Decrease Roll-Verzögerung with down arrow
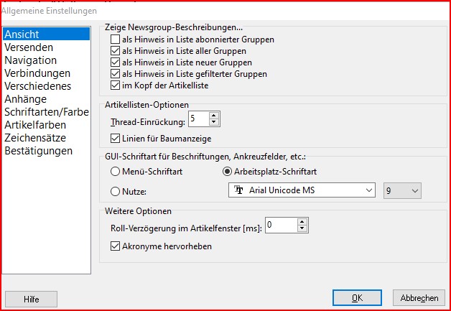Image resolution: width=451 pixels, height=311 pixels. 302,228
